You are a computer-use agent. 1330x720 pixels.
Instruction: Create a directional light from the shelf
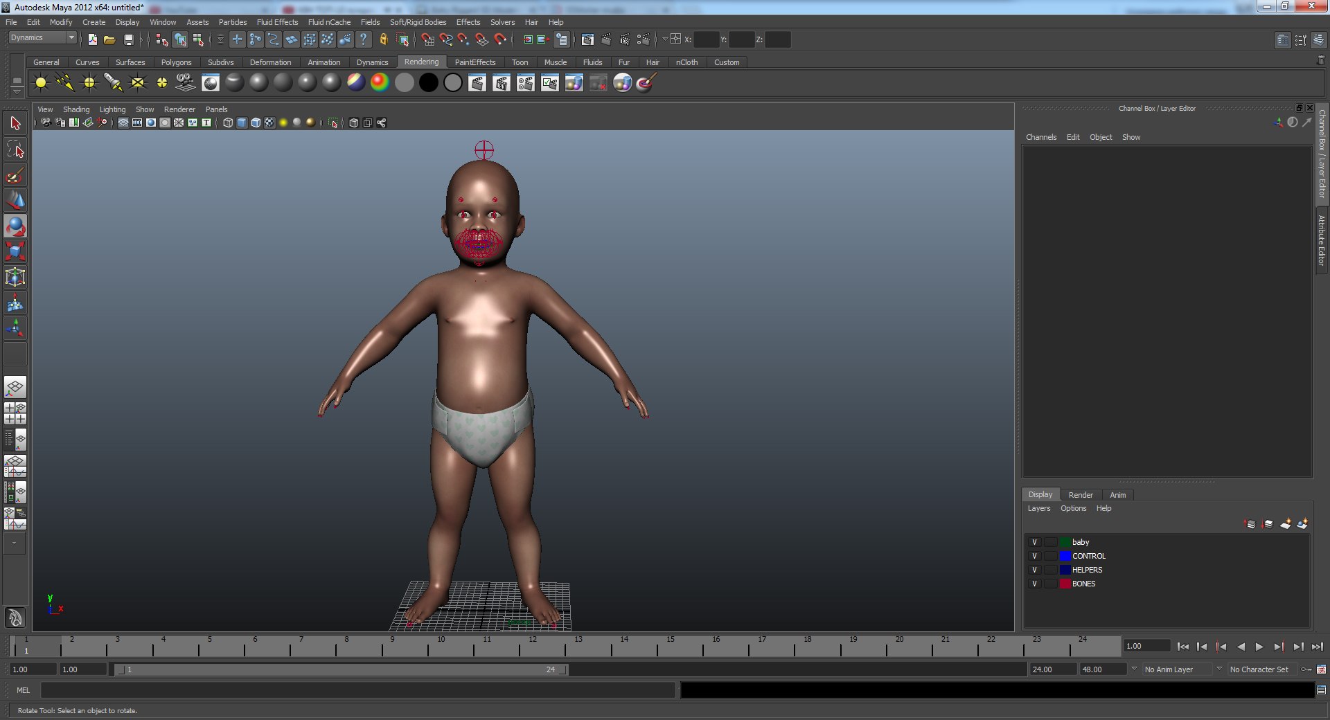pyautogui.click(x=65, y=83)
